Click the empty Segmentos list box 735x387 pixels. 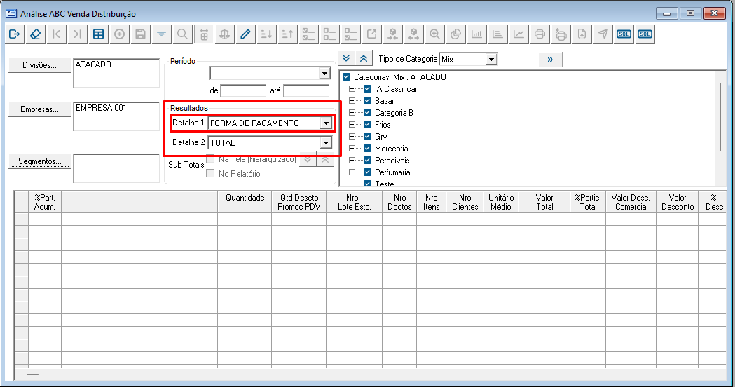(116, 168)
